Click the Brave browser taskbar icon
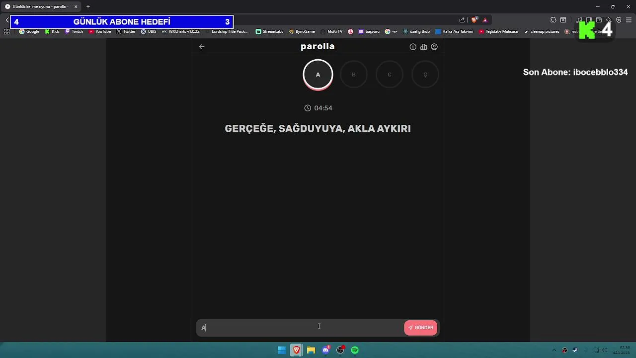This screenshot has height=358, width=636. 296,350
